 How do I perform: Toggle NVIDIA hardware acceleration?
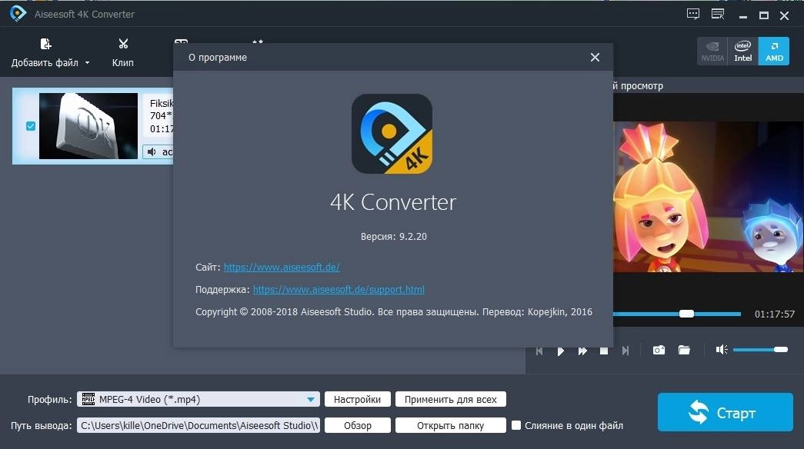[x=712, y=51]
